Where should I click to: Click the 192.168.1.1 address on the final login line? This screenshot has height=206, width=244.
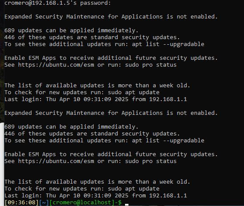coord(168,195)
